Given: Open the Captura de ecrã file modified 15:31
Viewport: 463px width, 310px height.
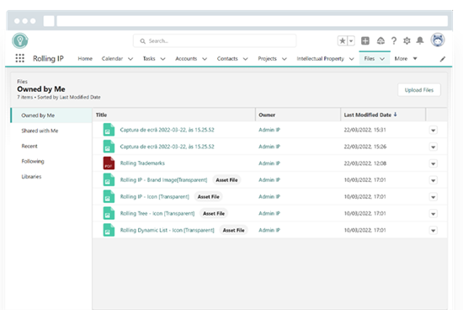Looking at the screenshot, I should tap(168, 130).
